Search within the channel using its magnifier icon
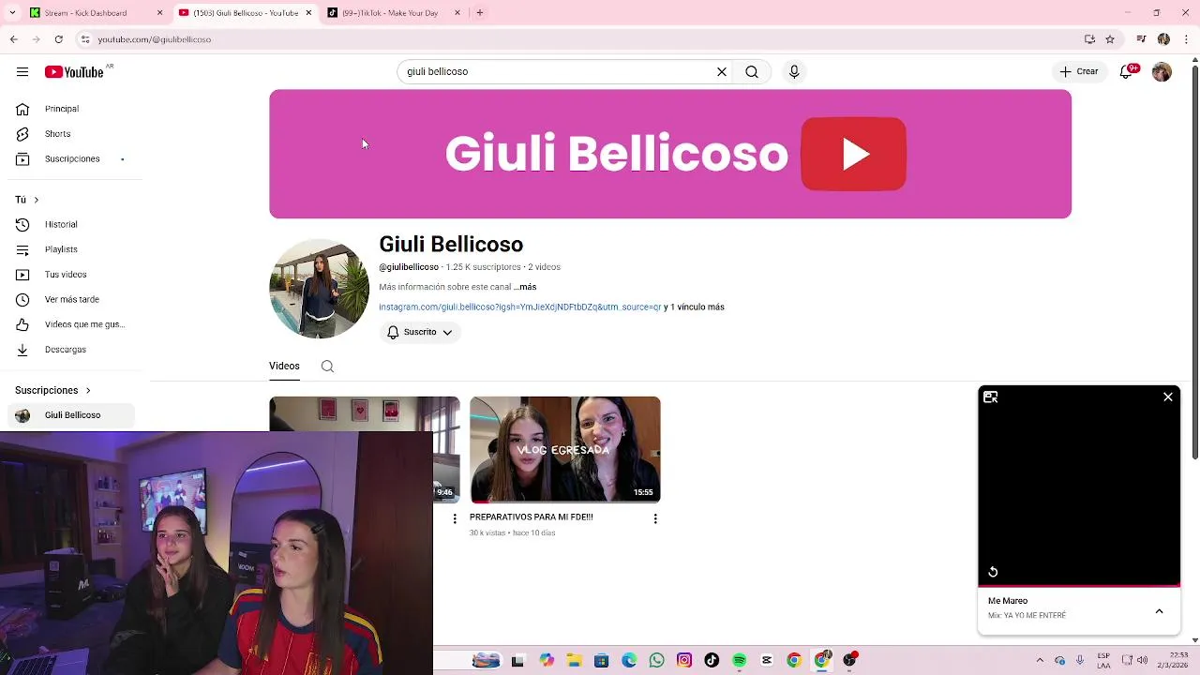The width and height of the screenshot is (1200, 675). pyautogui.click(x=327, y=367)
